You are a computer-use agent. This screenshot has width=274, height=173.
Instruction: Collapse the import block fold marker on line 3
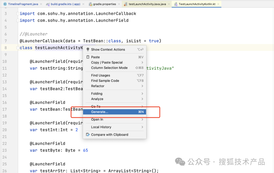[18, 14]
